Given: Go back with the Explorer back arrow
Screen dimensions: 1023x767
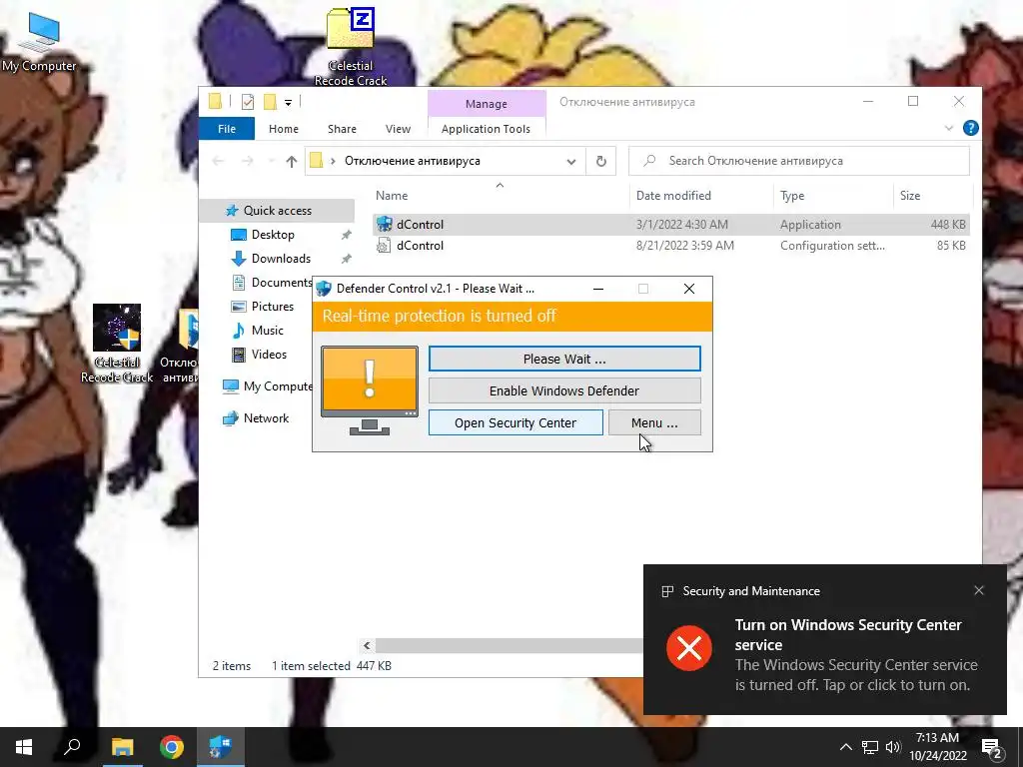Looking at the screenshot, I should click(x=218, y=161).
